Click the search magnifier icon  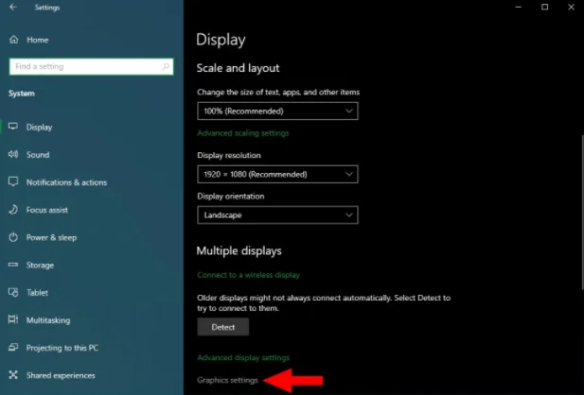click(167, 67)
